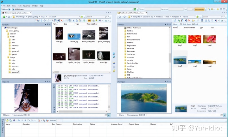Screen dimensions: 228x137
Task: Pin the local Folders panel
Action: click(168, 24)
